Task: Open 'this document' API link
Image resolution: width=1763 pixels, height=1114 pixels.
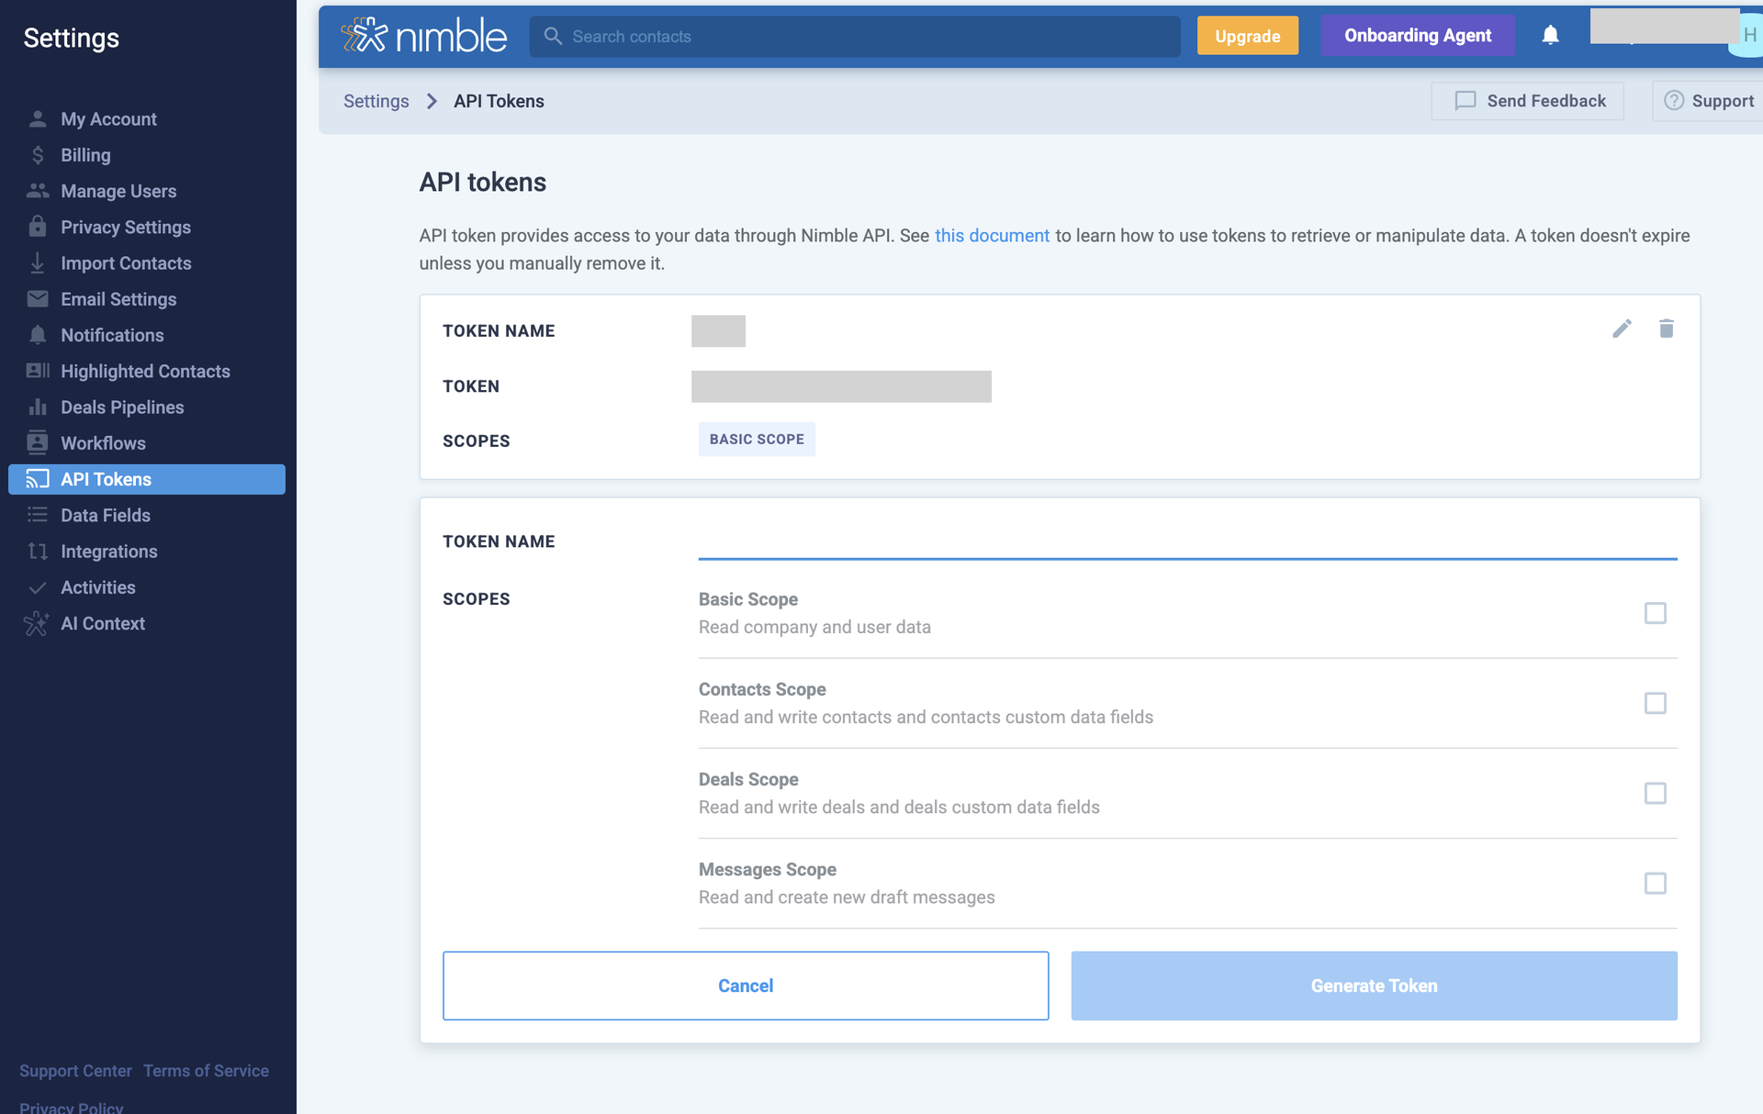Action: [x=992, y=236]
